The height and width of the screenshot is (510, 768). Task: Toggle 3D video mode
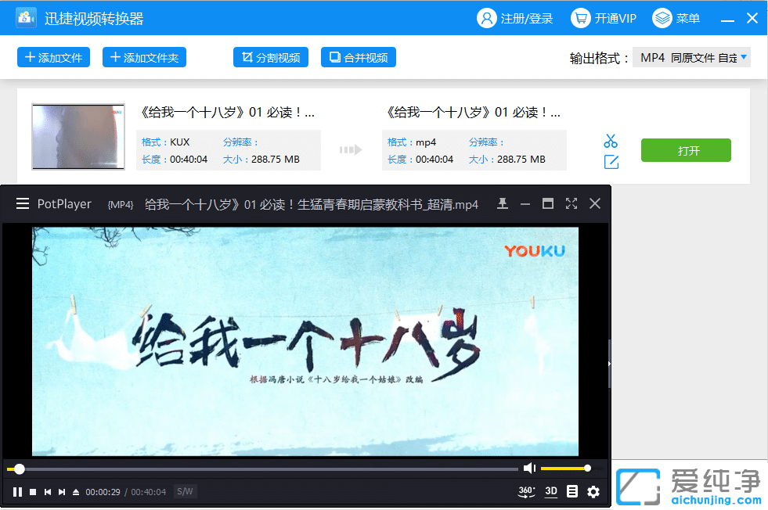pyautogui.click(x=551, y=491)
